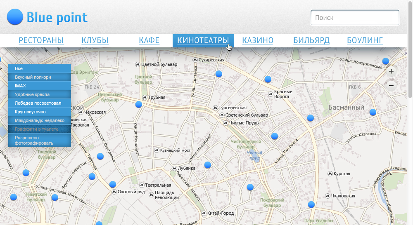Click the blue marker under Басманный label
413x225 pixels.
pos(373,112)
